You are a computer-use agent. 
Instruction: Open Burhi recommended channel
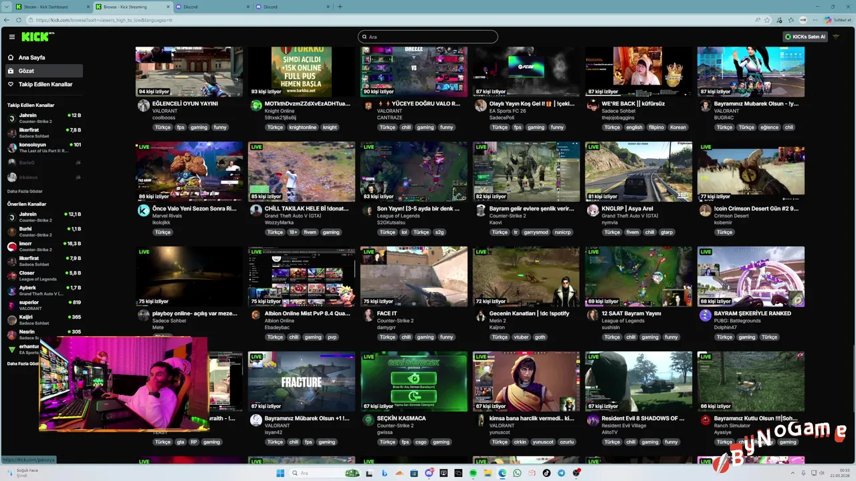(44, 231)
